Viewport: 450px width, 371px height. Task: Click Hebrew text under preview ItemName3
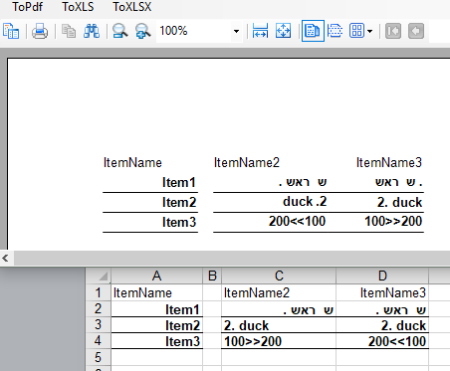(x=399, y=182)
